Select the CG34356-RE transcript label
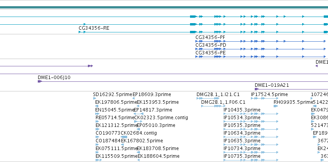Screen dimensions: 328x162 (x=94, y=28)
